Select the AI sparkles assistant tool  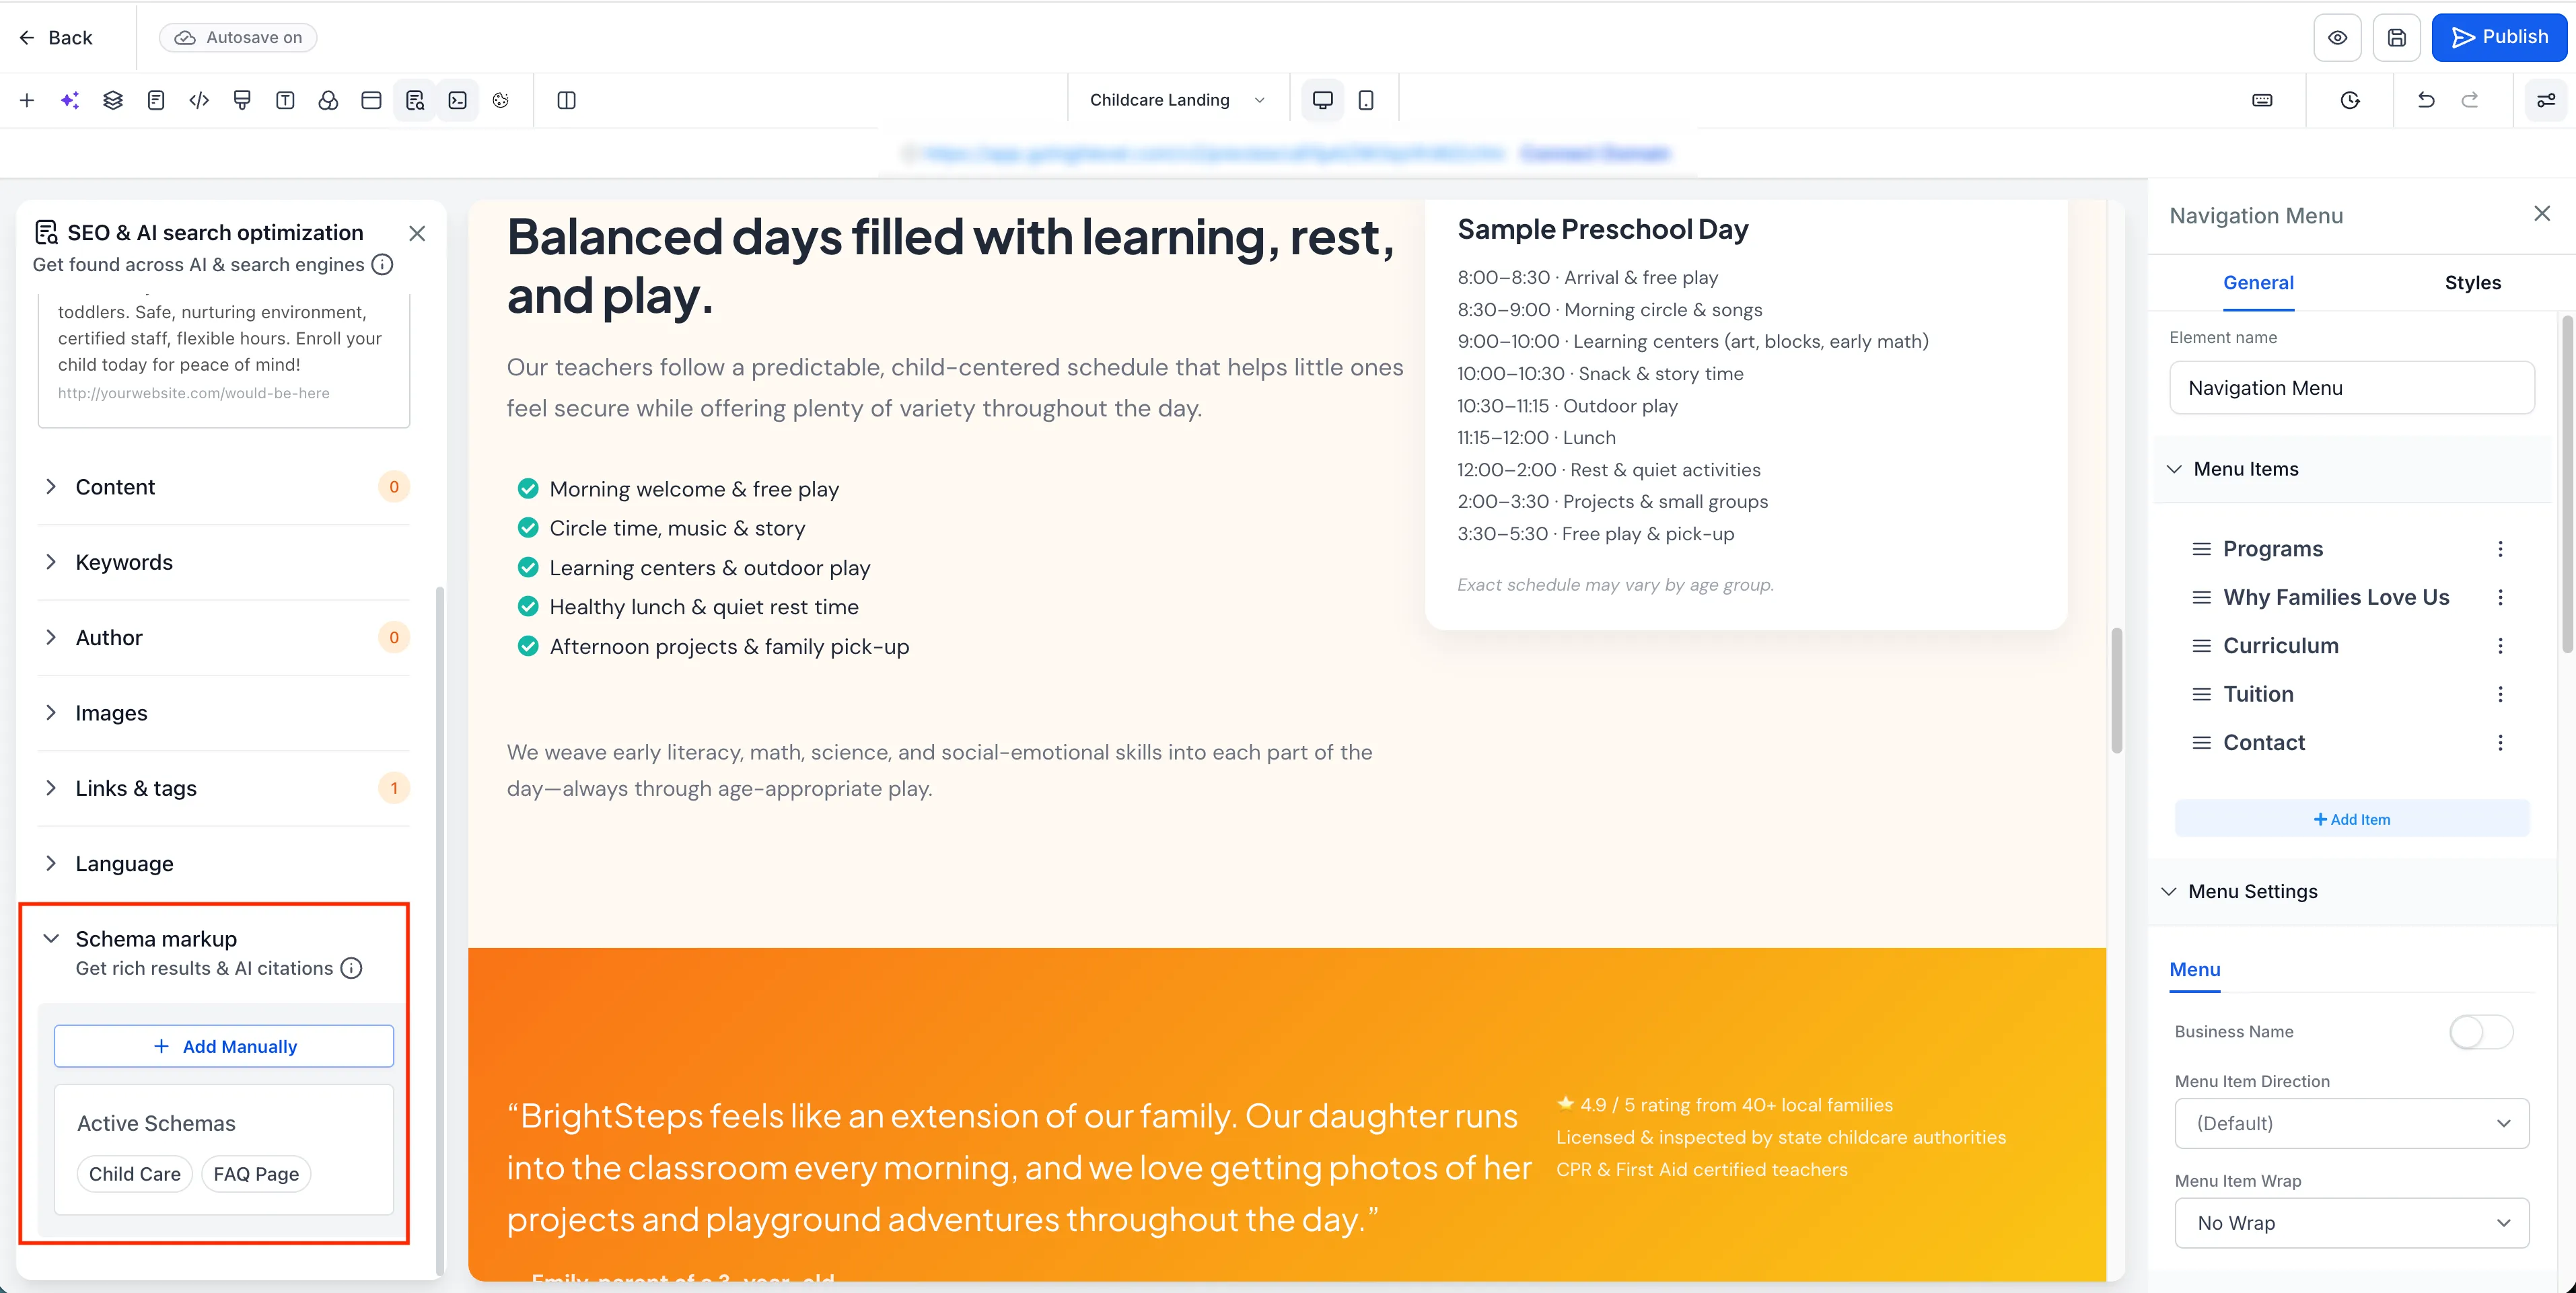coord(69,100)
